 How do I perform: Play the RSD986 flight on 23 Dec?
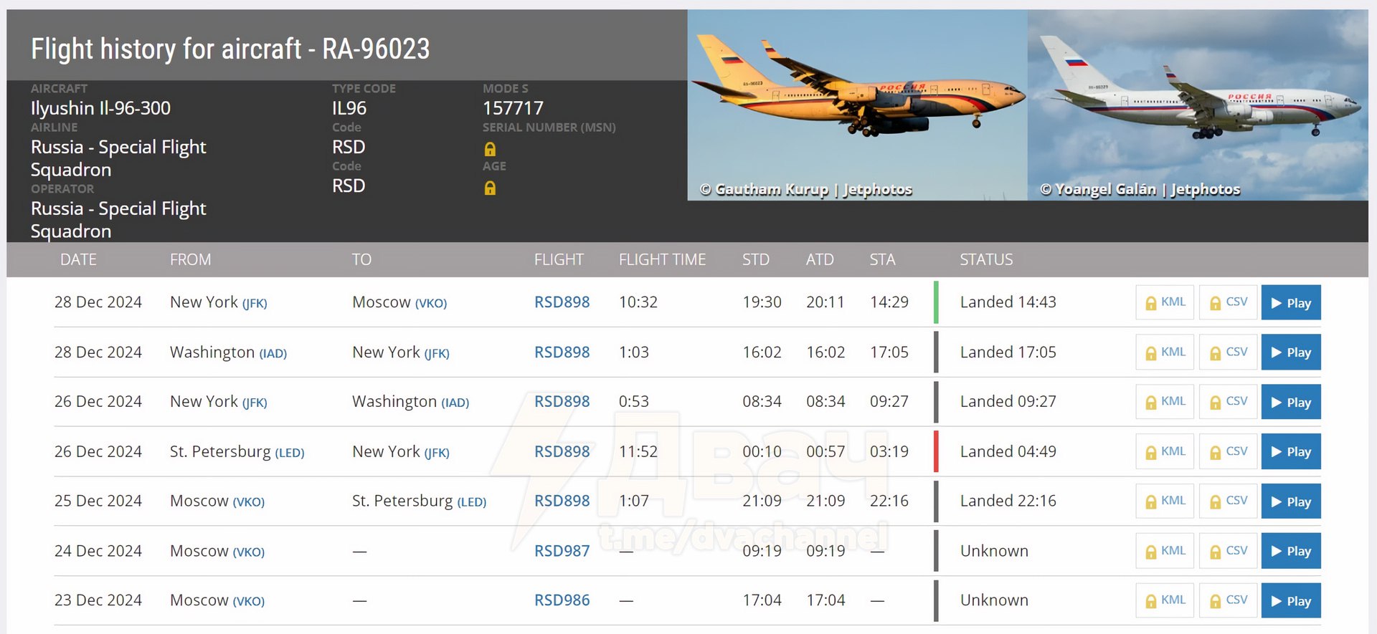(1290, 600)
